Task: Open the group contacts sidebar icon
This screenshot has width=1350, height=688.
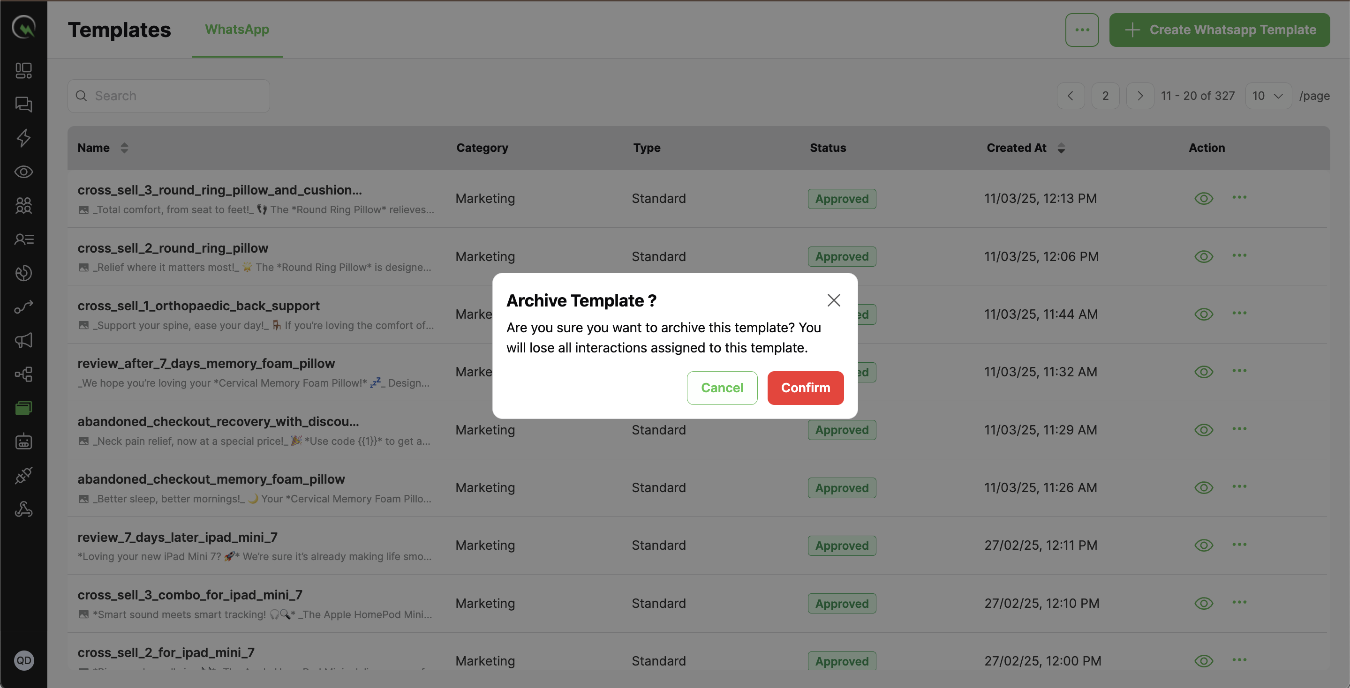Action: 23,205
